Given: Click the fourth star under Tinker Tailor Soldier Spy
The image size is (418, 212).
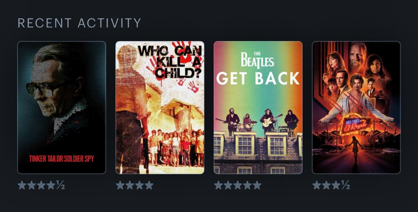Looking at the screenshot, I should [51, 185].
